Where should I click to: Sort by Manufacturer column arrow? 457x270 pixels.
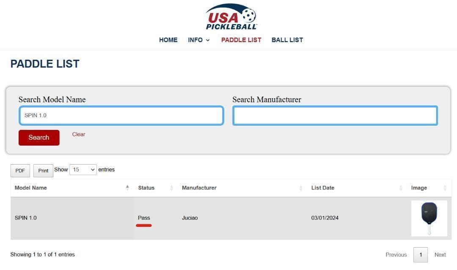(x=301, y=188)
